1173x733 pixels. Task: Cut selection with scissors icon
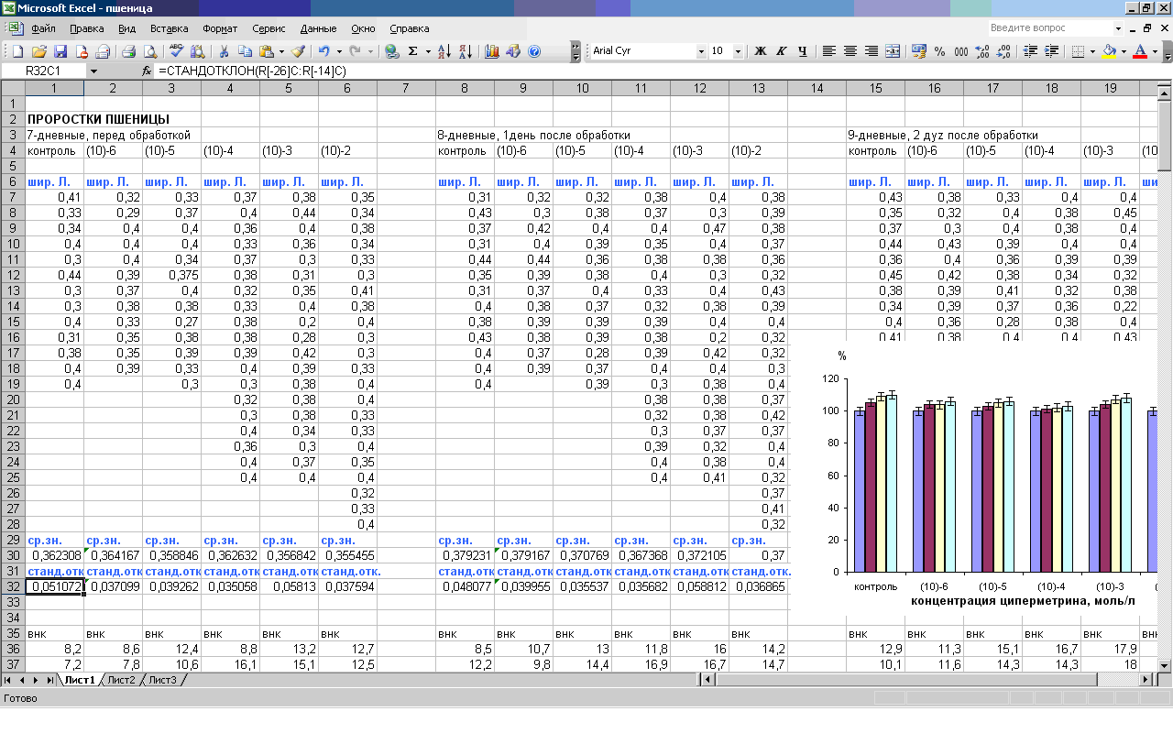[223, 51]
